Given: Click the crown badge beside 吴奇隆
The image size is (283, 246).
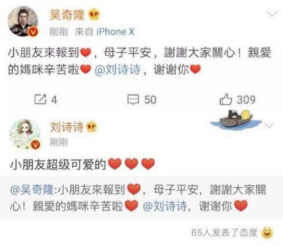Looking at the screenshot, I should click(94, 14).
